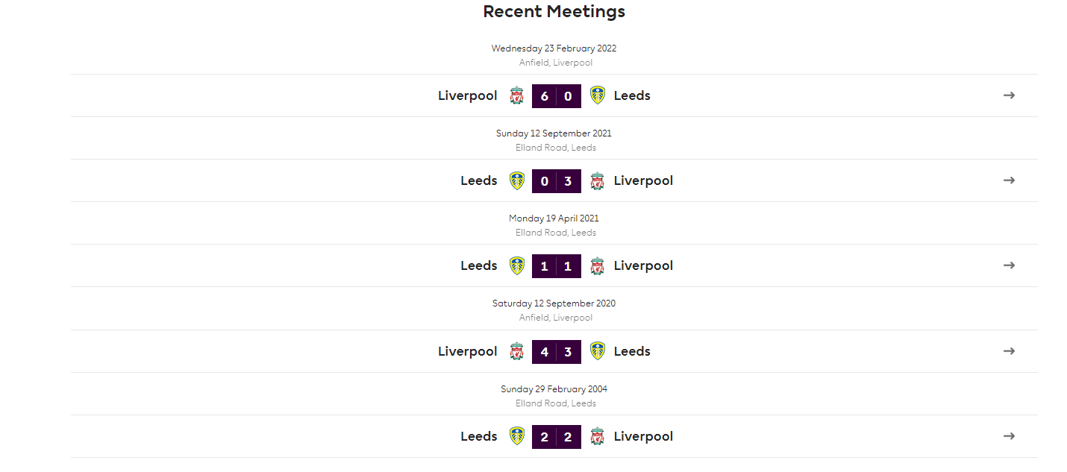Open arrow for 19 April 2021 match

coord(1009,265)
